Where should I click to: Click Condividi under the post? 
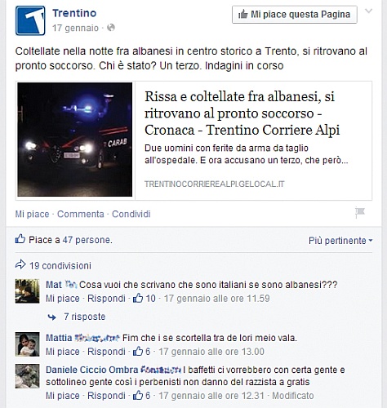click(x=131, y=214)
